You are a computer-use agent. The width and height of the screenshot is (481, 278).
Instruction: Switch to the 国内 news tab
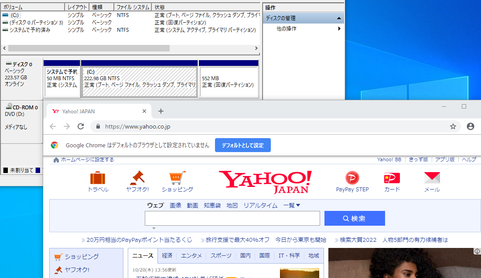coord(246,256)
